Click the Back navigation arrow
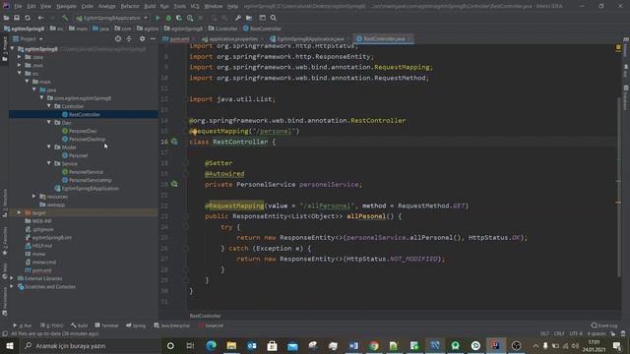Screen dimensions: 630x354 [x=40, y=18]
